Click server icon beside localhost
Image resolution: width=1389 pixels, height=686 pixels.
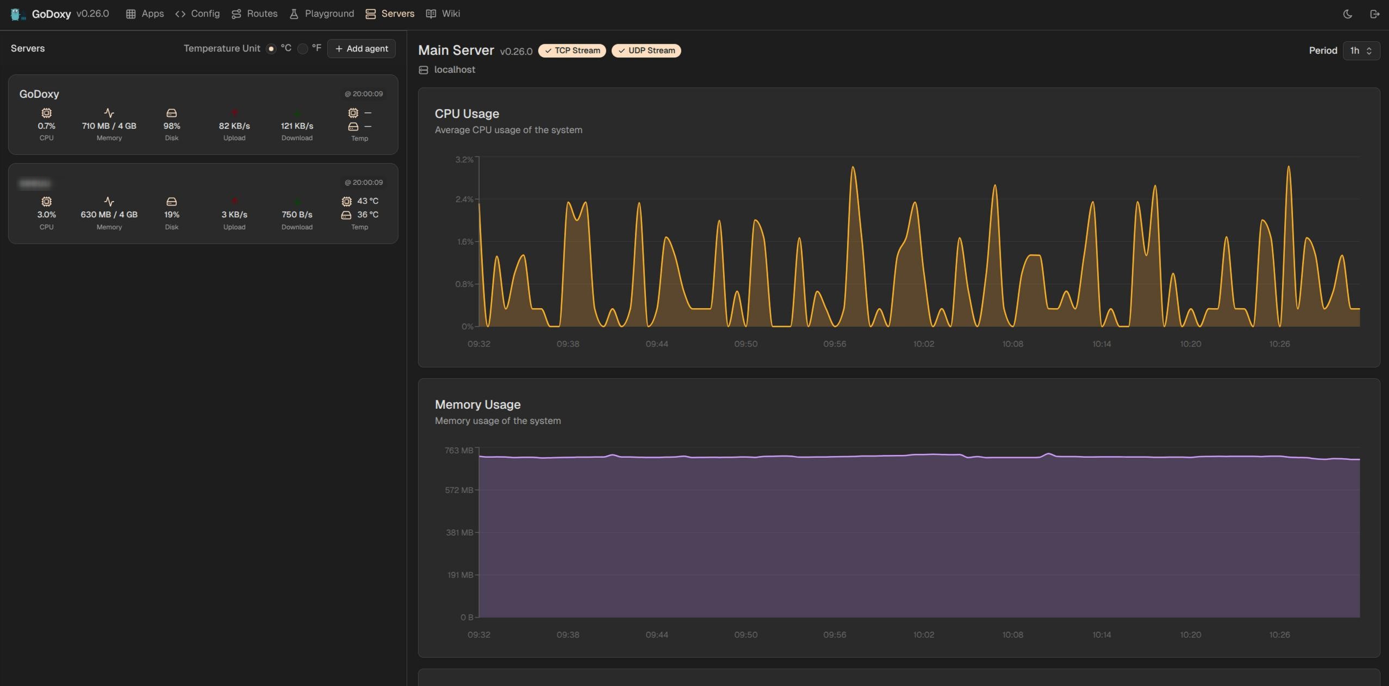[x=424, y=70]
